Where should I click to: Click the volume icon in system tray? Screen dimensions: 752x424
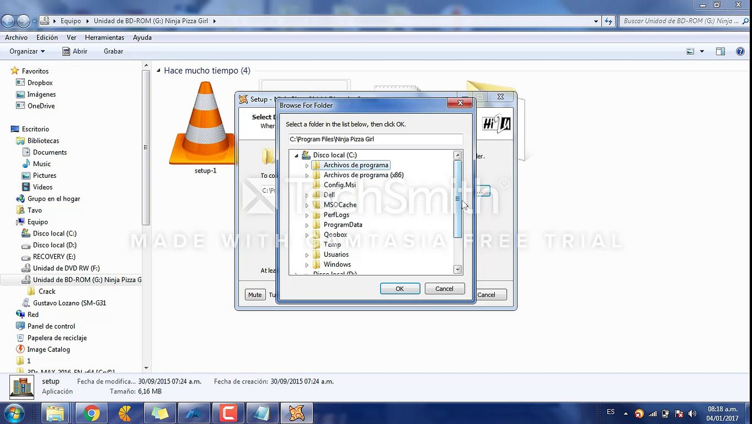(692, 413)
